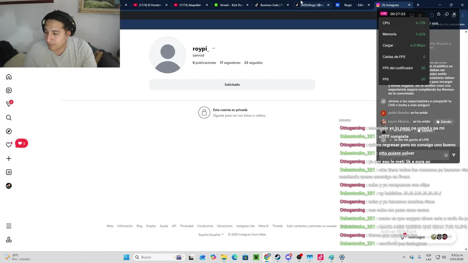Image resolution: width=468 pixels, height=263 pixels.
Task: Open Microsoft Edge from the taskbar
Action: 235,257
